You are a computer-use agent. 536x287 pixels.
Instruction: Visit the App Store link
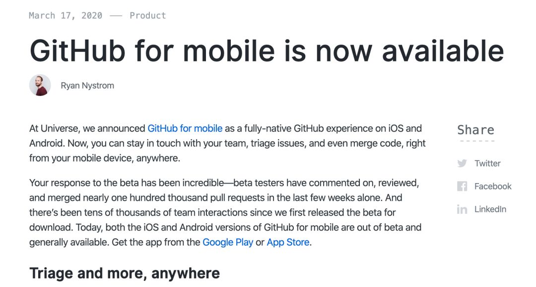pos(288,242)
